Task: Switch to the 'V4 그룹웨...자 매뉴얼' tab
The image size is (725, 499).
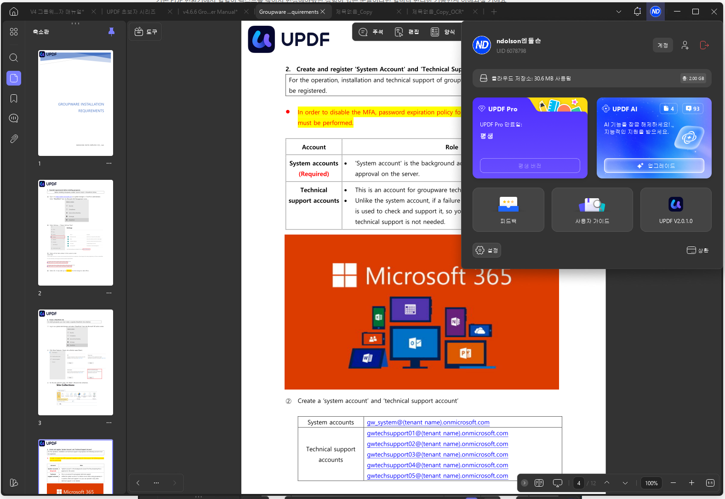Action: coord(57,11)
